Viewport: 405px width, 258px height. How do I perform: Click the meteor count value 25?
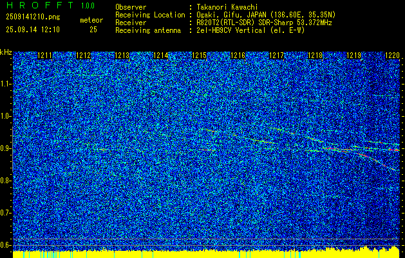point(93,30)
